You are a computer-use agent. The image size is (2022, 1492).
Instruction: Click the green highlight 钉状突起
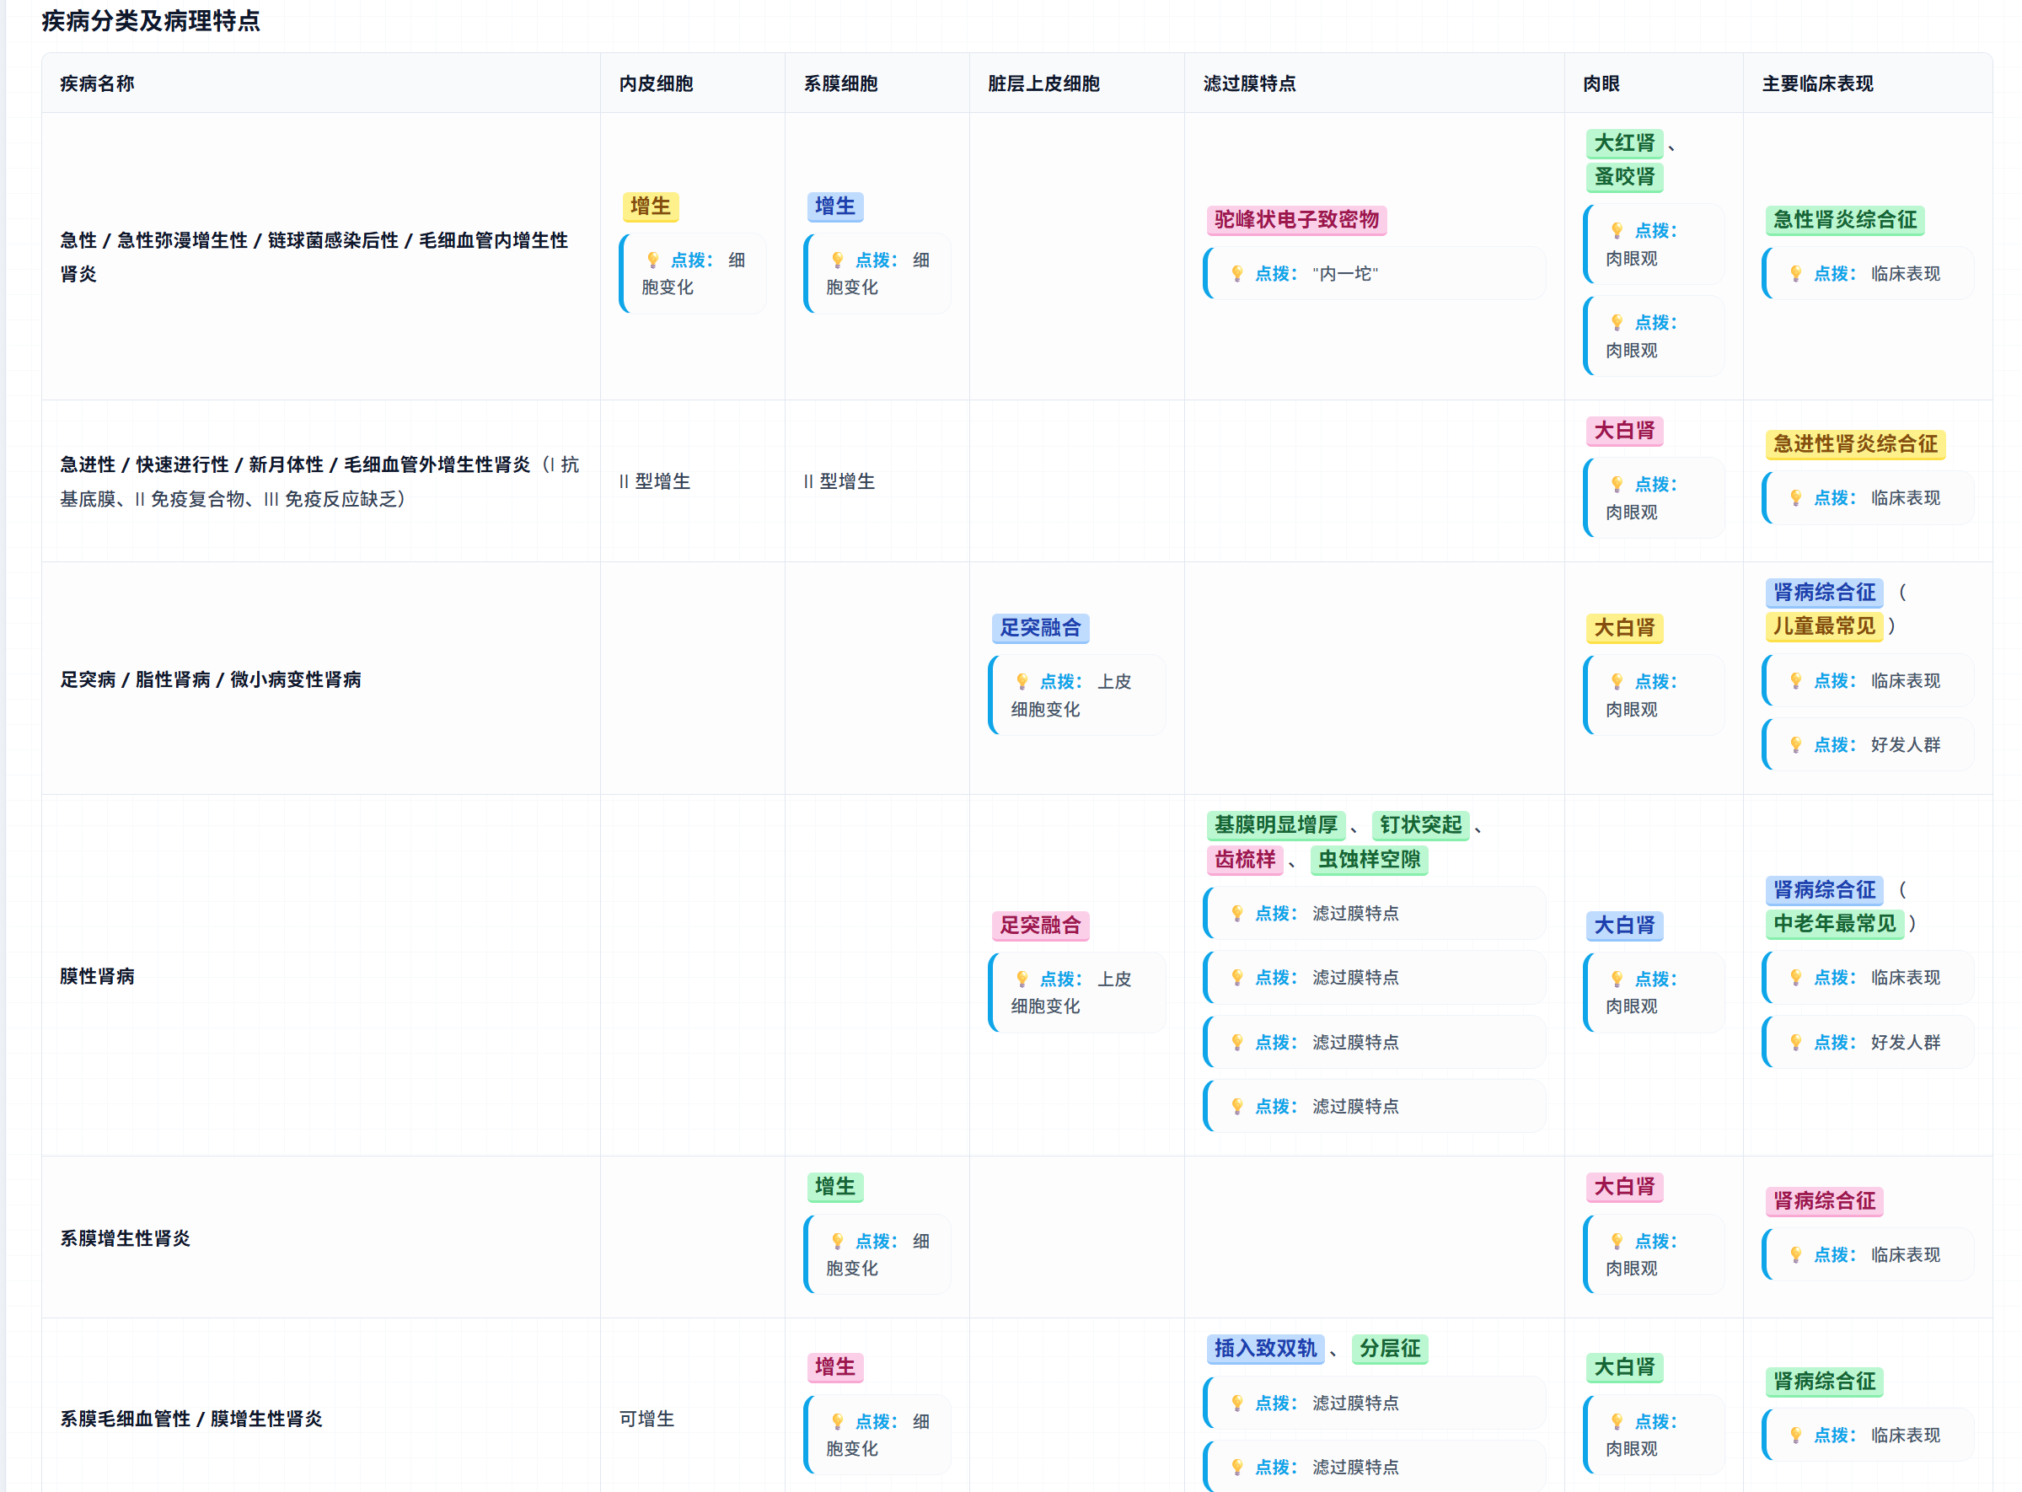pyautogui.click(x=1420, y=825)
